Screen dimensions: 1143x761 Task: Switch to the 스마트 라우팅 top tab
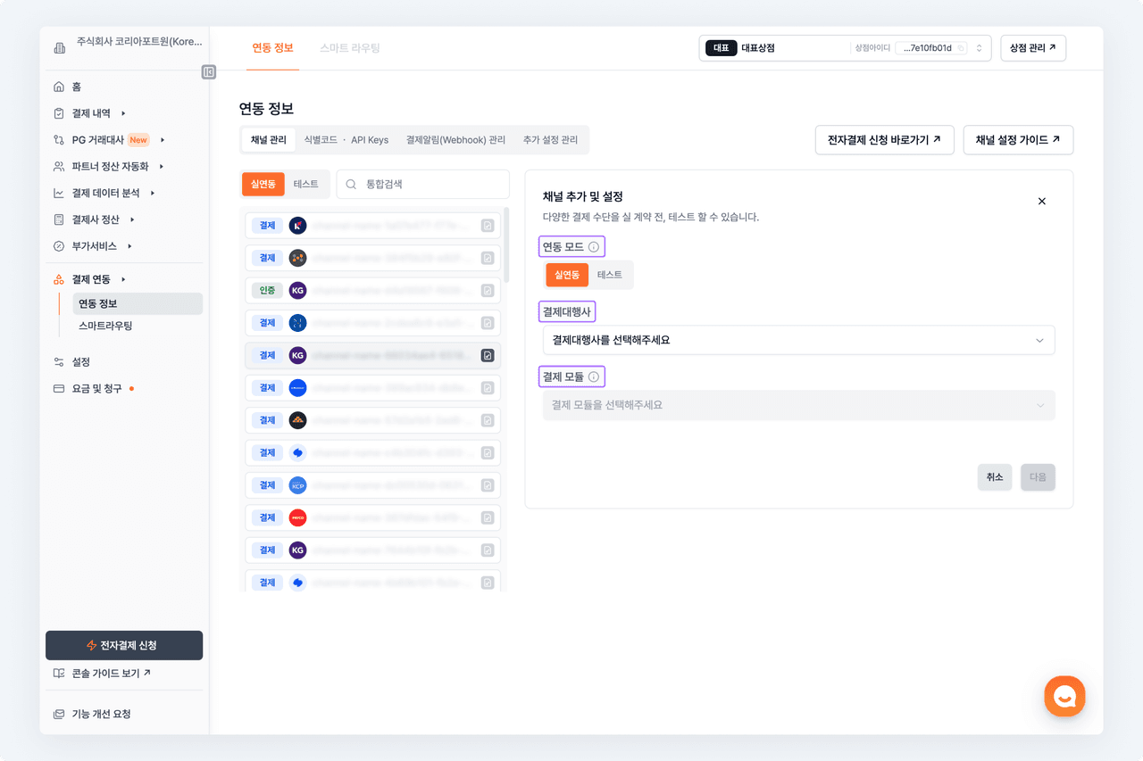pos(350,48)
